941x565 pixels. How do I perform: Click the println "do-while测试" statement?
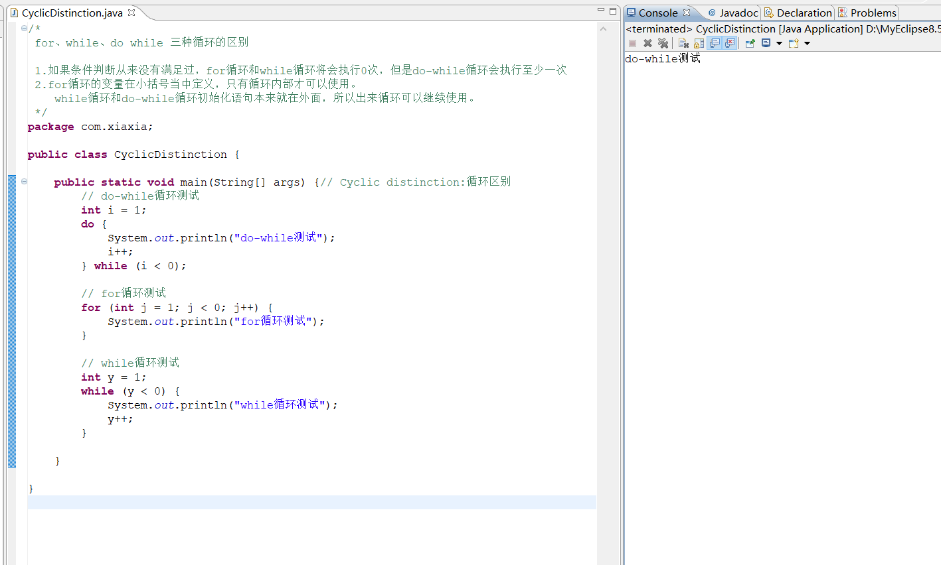222,238
